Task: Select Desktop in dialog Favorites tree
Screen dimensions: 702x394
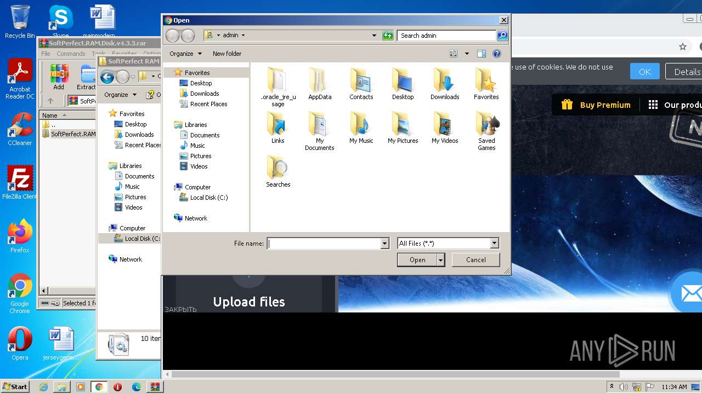Action: (x=201, y=83)
